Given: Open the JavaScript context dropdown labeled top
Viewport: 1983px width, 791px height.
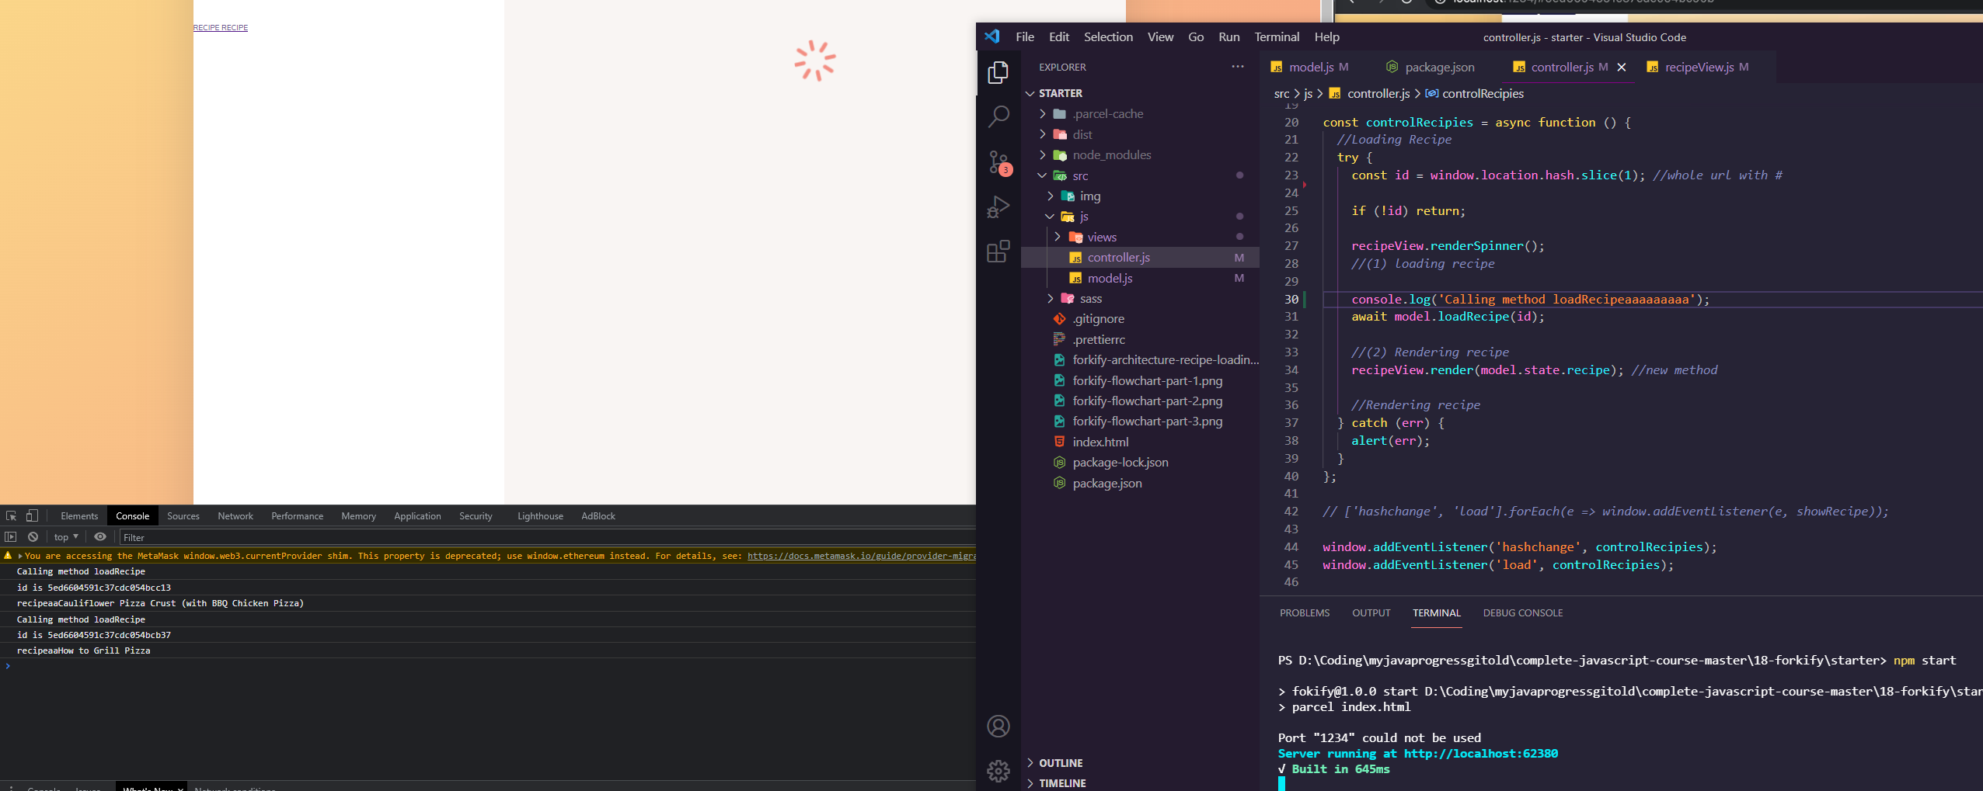Looking at the screenshot, I should [65, 536].
